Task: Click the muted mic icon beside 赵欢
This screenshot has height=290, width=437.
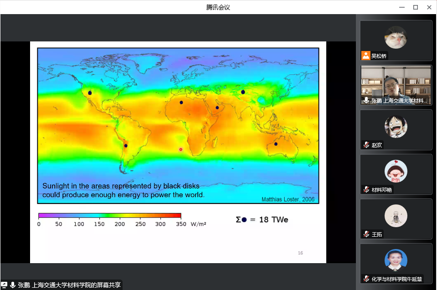Action: coord(366,145)
